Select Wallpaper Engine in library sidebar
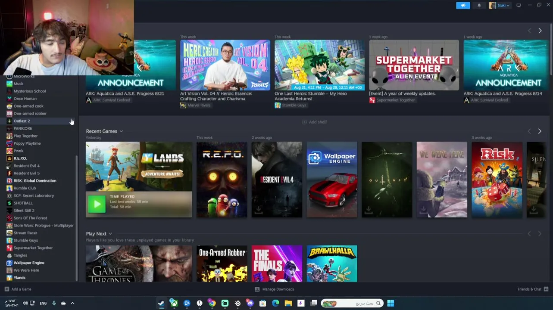 coord(29,263)
